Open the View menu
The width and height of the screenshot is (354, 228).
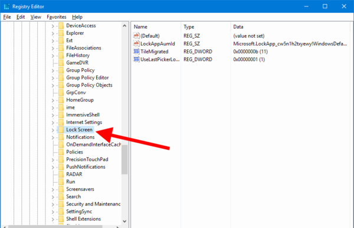click(35, 17)
